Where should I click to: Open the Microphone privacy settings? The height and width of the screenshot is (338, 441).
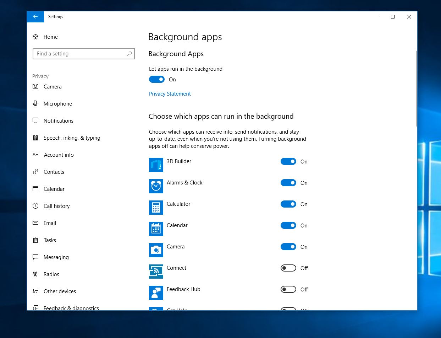coord(57,104)
